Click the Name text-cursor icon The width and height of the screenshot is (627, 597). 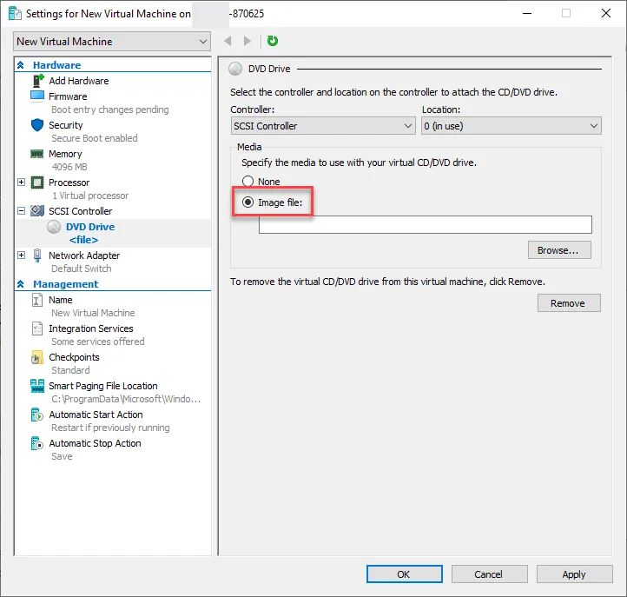point(36,300)
